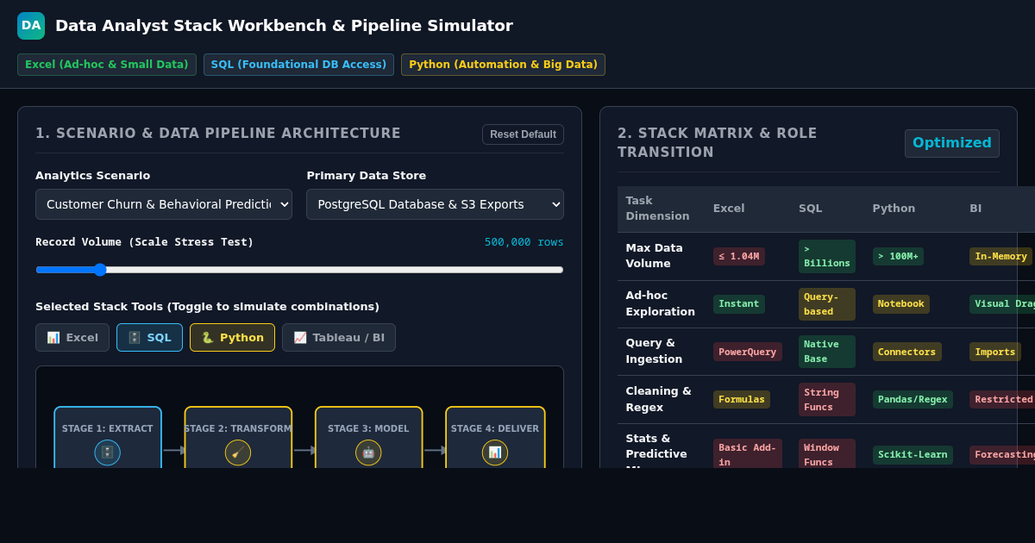Screen dimensions: 1035x543
Task: Click the 'Connectors' cell
Action: coord(907,352)
